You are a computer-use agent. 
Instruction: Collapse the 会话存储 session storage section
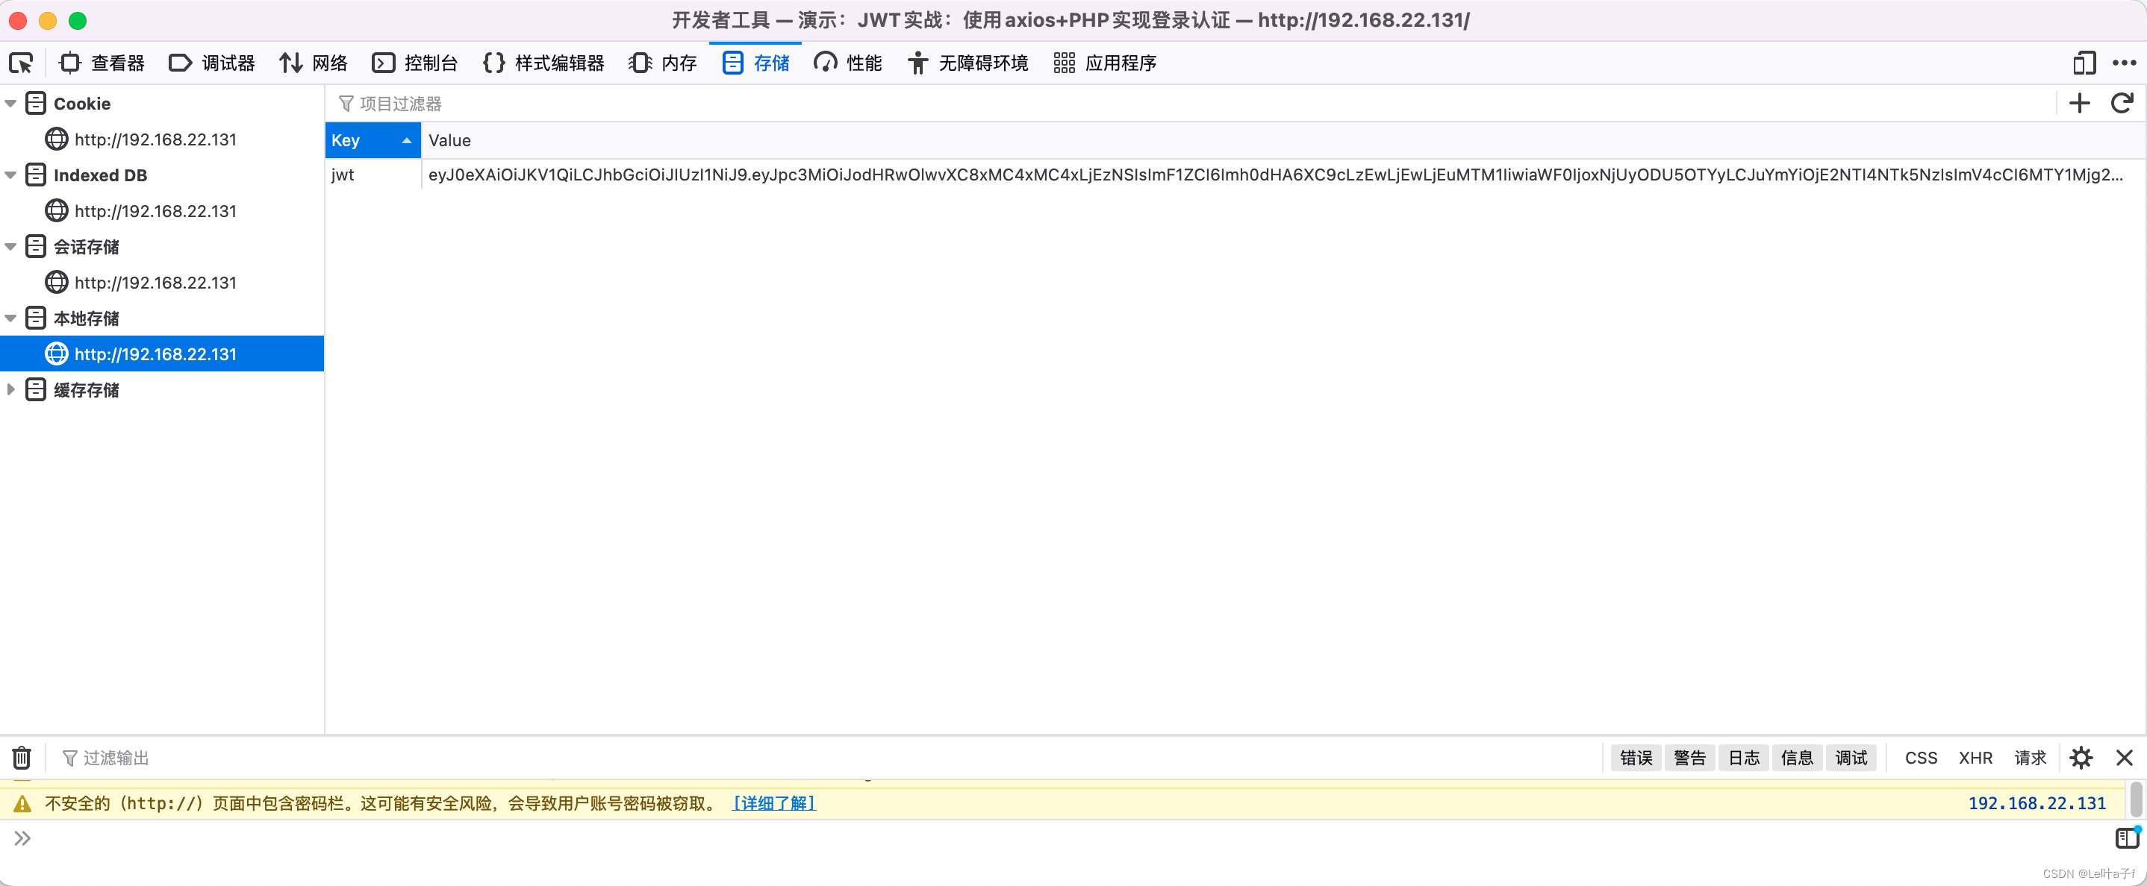tap(11, 248)
